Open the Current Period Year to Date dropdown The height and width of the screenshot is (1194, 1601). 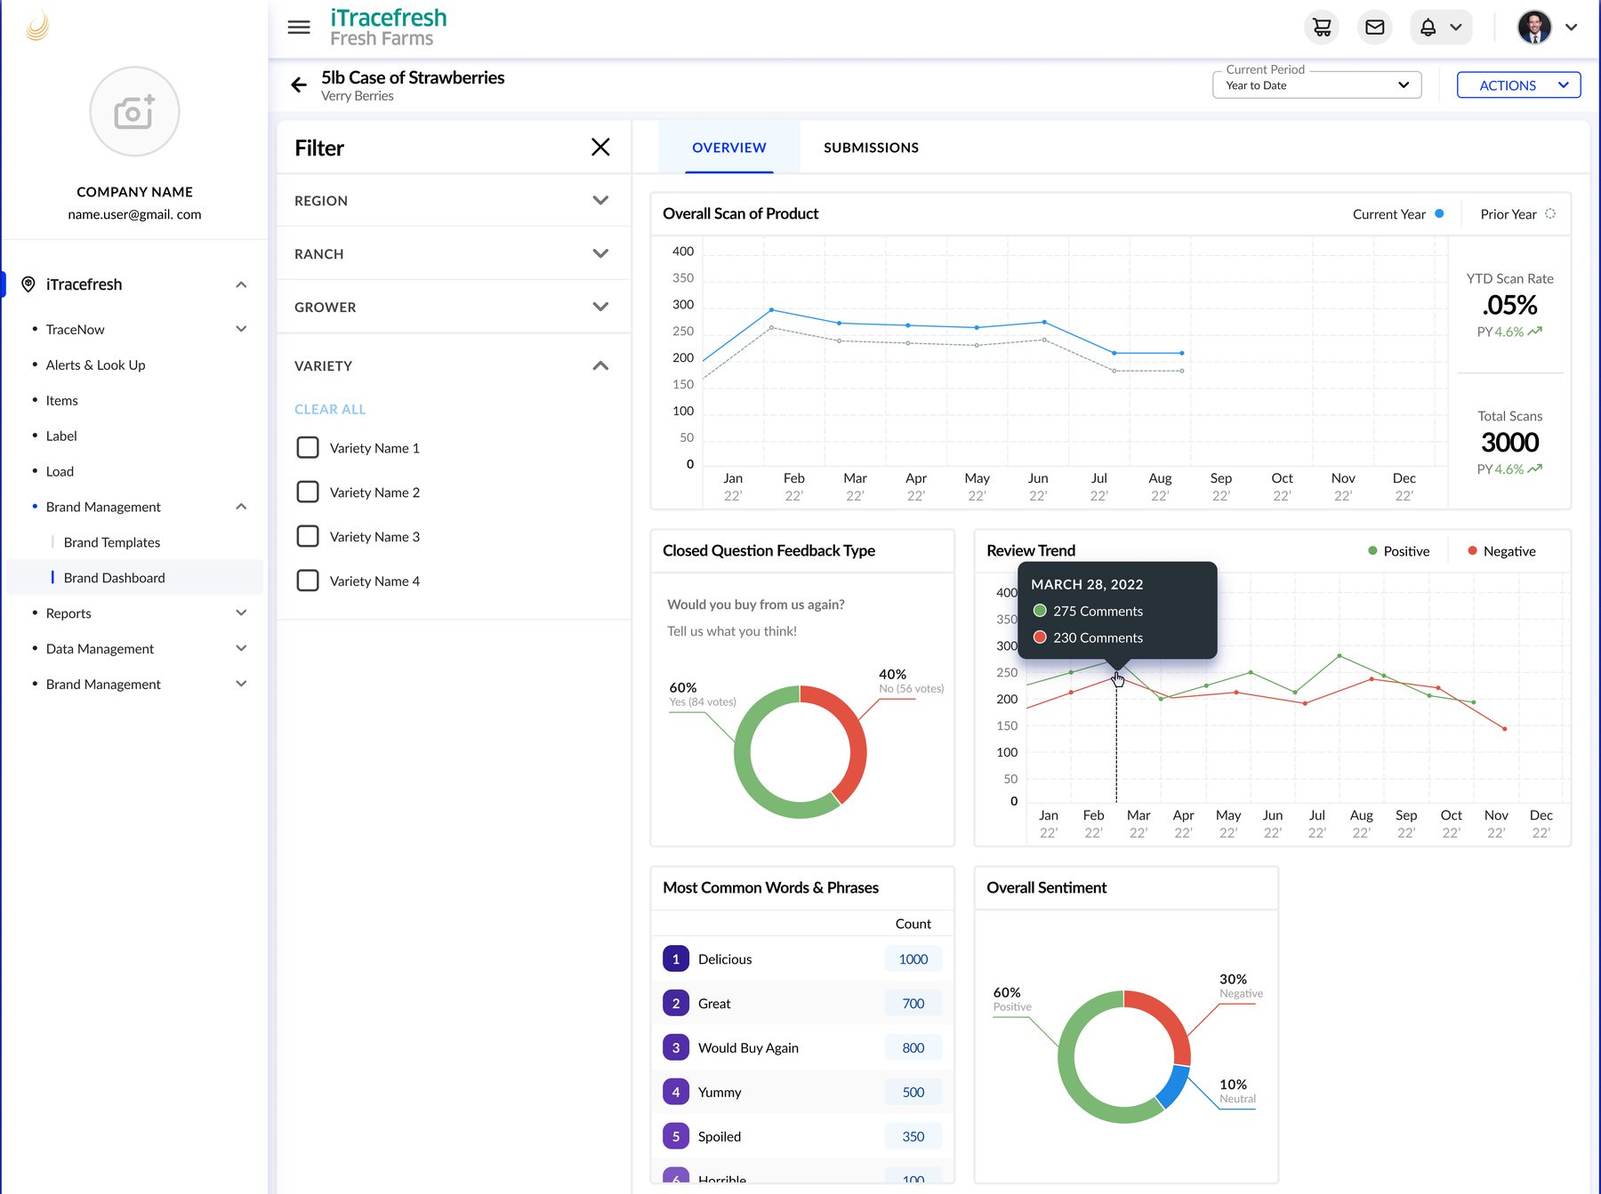coord(1317,85)
